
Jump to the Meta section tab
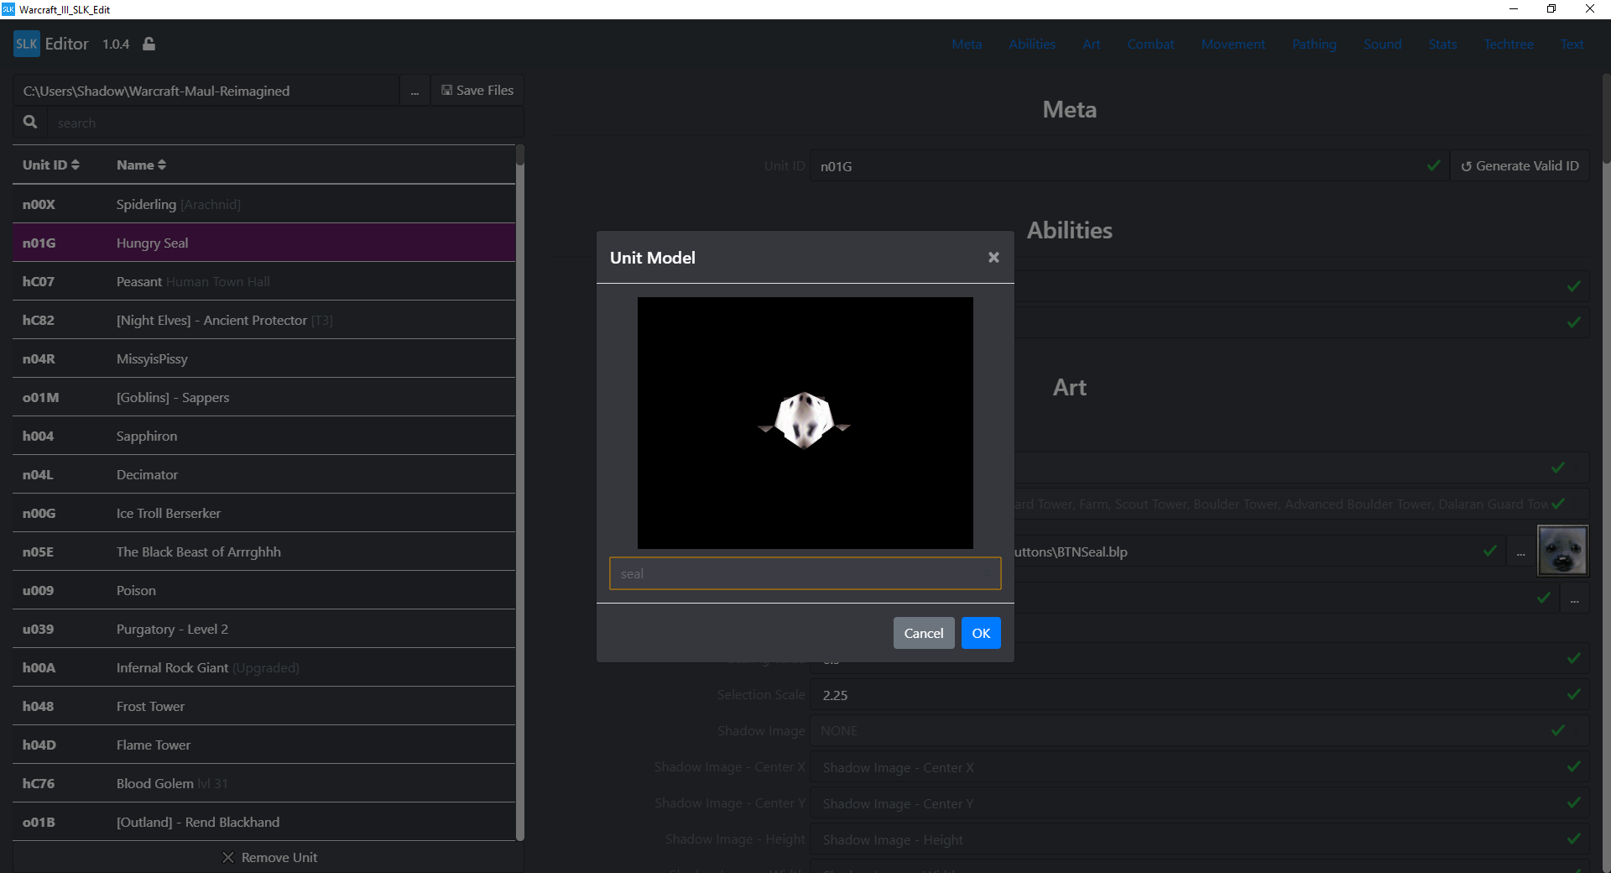pos(967,44)
